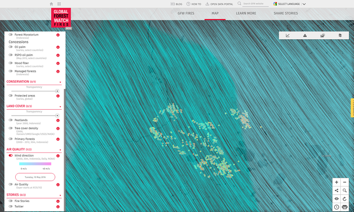
Task: Click the home icon in top bar
Action: click(x=51, y=4)
